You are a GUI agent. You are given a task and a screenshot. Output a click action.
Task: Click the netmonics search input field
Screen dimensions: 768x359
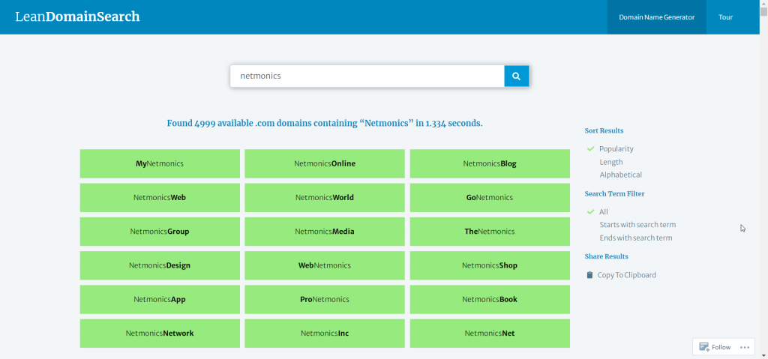pos(367,76)
